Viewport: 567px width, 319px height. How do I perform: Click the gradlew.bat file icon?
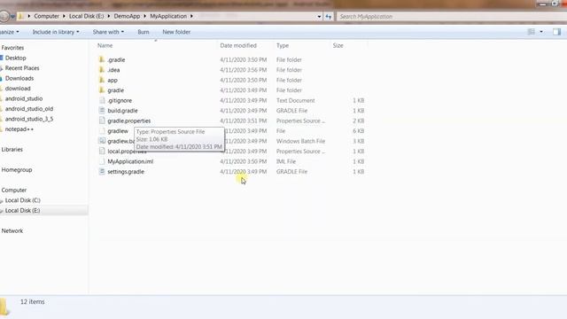tap(102, 141)
